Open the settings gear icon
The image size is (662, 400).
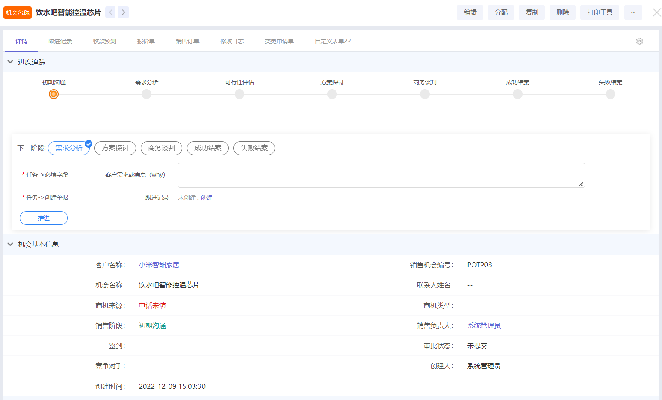click(x=639, y=41)
